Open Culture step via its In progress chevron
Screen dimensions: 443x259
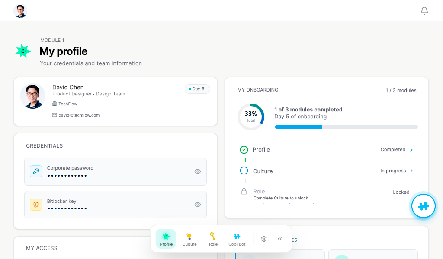[x=411, y=171]
